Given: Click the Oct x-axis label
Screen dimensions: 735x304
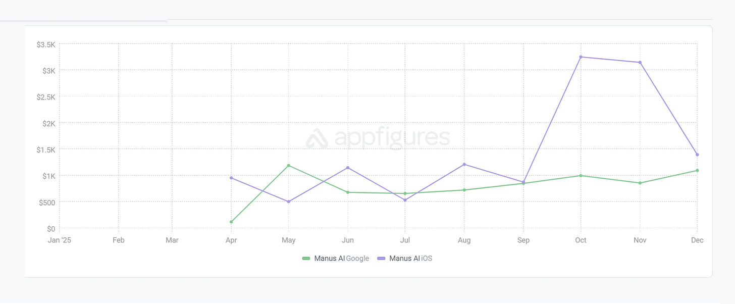Looking at the screenshot, I should [x=581, y=240].
